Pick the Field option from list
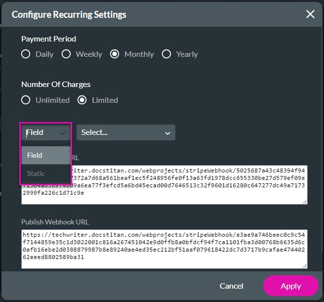 [x=46, y=155]
